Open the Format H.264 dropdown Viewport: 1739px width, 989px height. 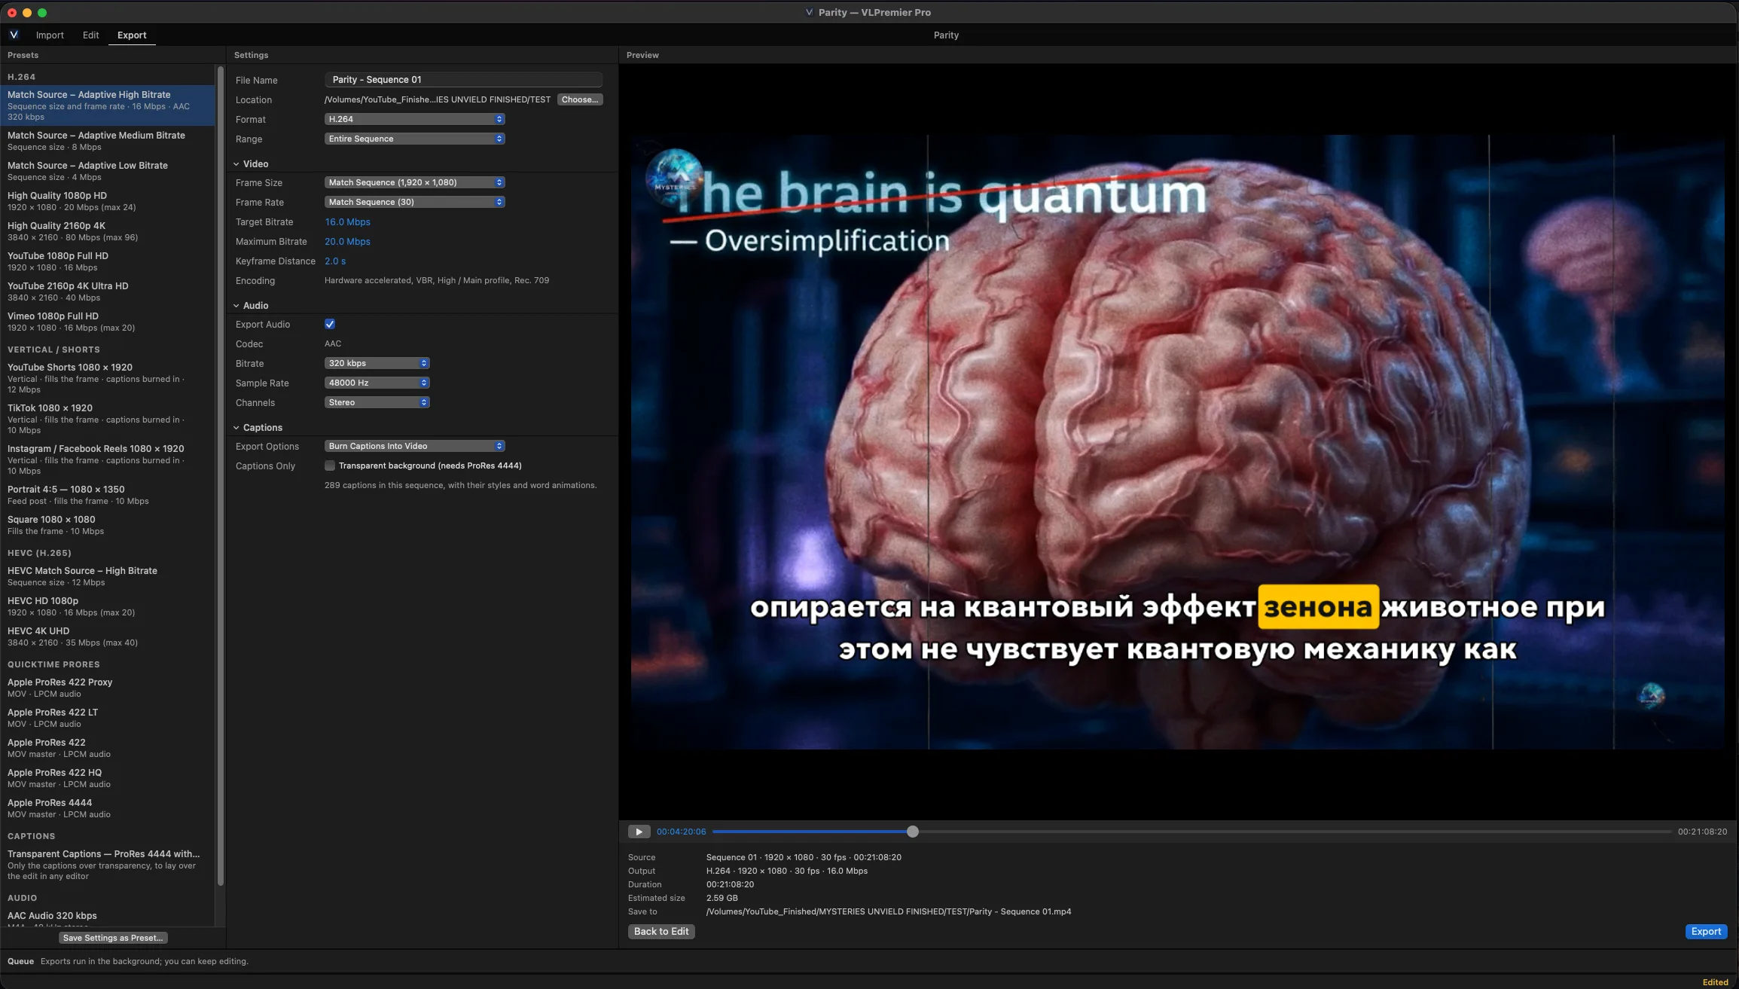pos(414,119)
